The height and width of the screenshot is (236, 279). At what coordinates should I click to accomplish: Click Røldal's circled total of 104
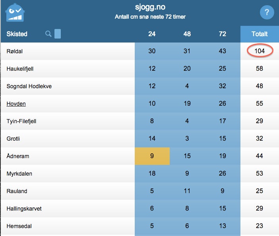(260, 51)
